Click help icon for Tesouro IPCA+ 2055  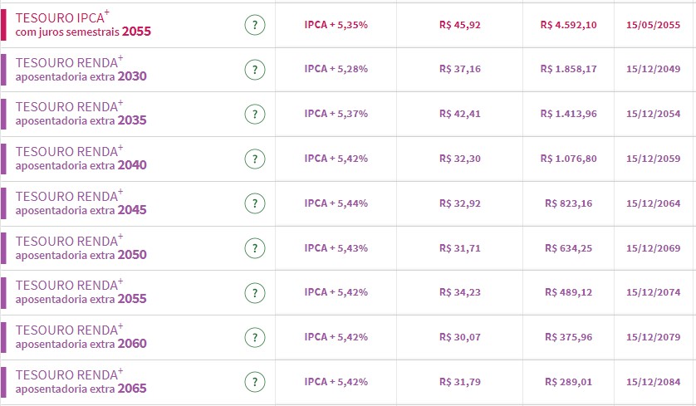[255, 25]
